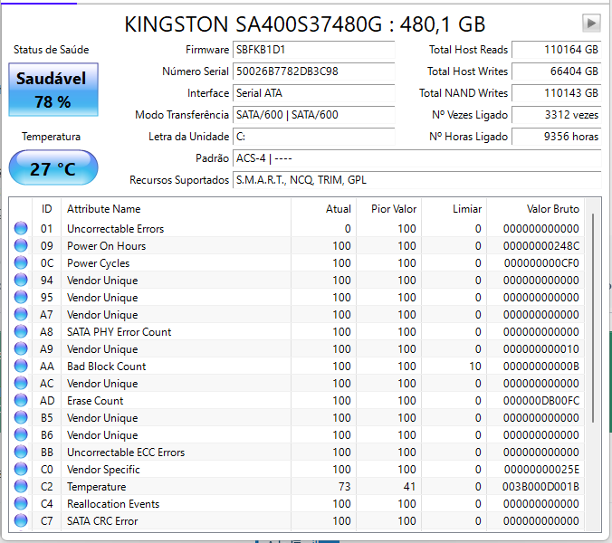This screenshot has width=612, height=543.
Task: Click the Valor Bruto column header
Action: pos(536,209)
